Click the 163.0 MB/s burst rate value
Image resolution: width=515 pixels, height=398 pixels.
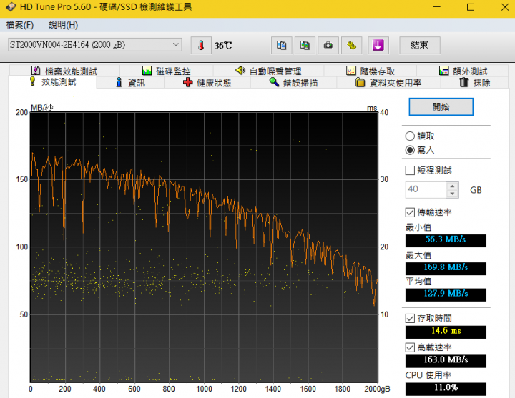coord(446,361)
